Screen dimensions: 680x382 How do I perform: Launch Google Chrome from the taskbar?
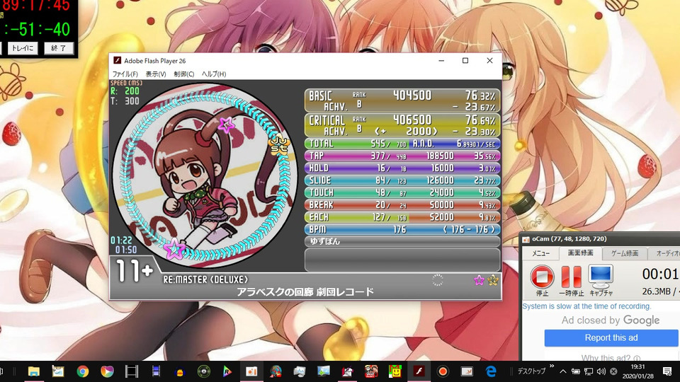point(82,371)
